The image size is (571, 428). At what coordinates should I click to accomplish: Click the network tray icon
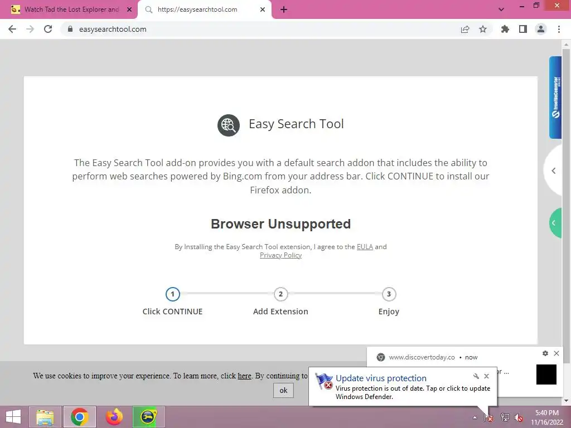[505, 417]
